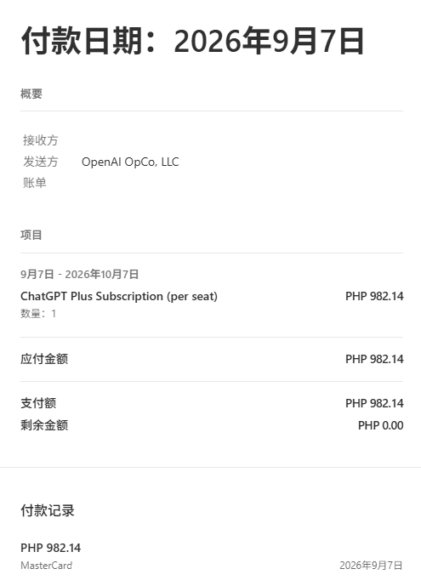This screenshot has width=421, height=586.
Task: Select ChatGPT Plus Subscription (per seat) line item
Action: click(119, 296)
